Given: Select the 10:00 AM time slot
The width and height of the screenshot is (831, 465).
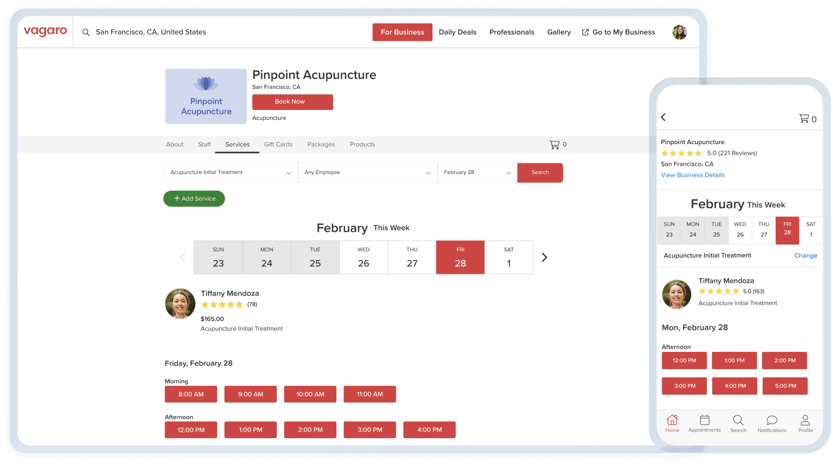Looking at the screenshot, I should tap(310, 394).
